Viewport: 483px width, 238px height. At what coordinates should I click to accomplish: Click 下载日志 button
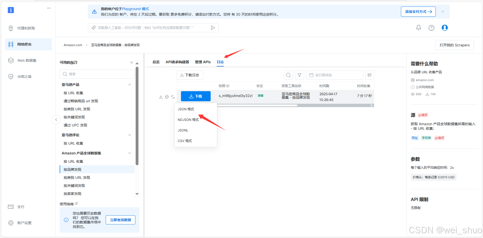click(x=190, y=75)
